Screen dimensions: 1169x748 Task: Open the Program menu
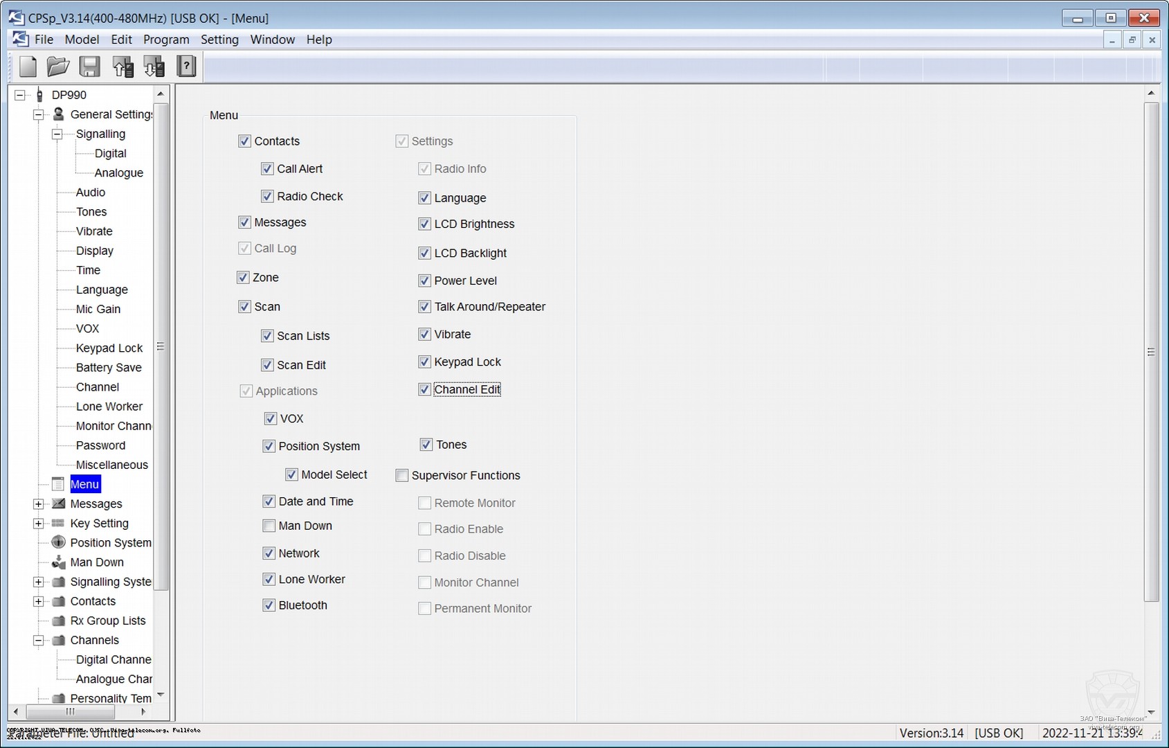click(x=166, y=39)
